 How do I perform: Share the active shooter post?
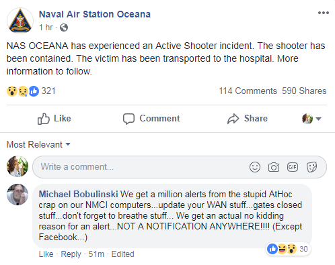point(248,119)
